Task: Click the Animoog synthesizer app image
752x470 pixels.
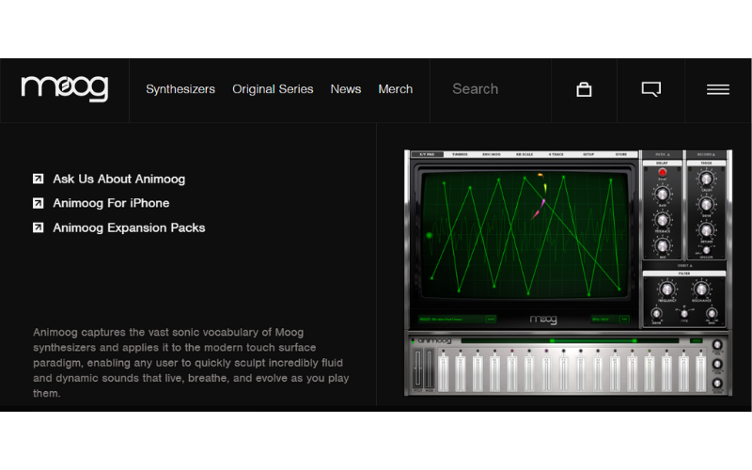Action: coord(569,273)
